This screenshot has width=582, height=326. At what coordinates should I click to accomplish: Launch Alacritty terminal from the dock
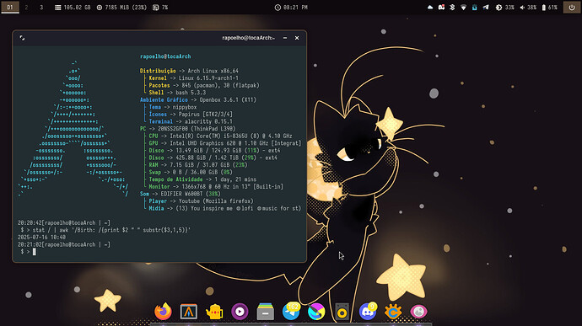189,312
